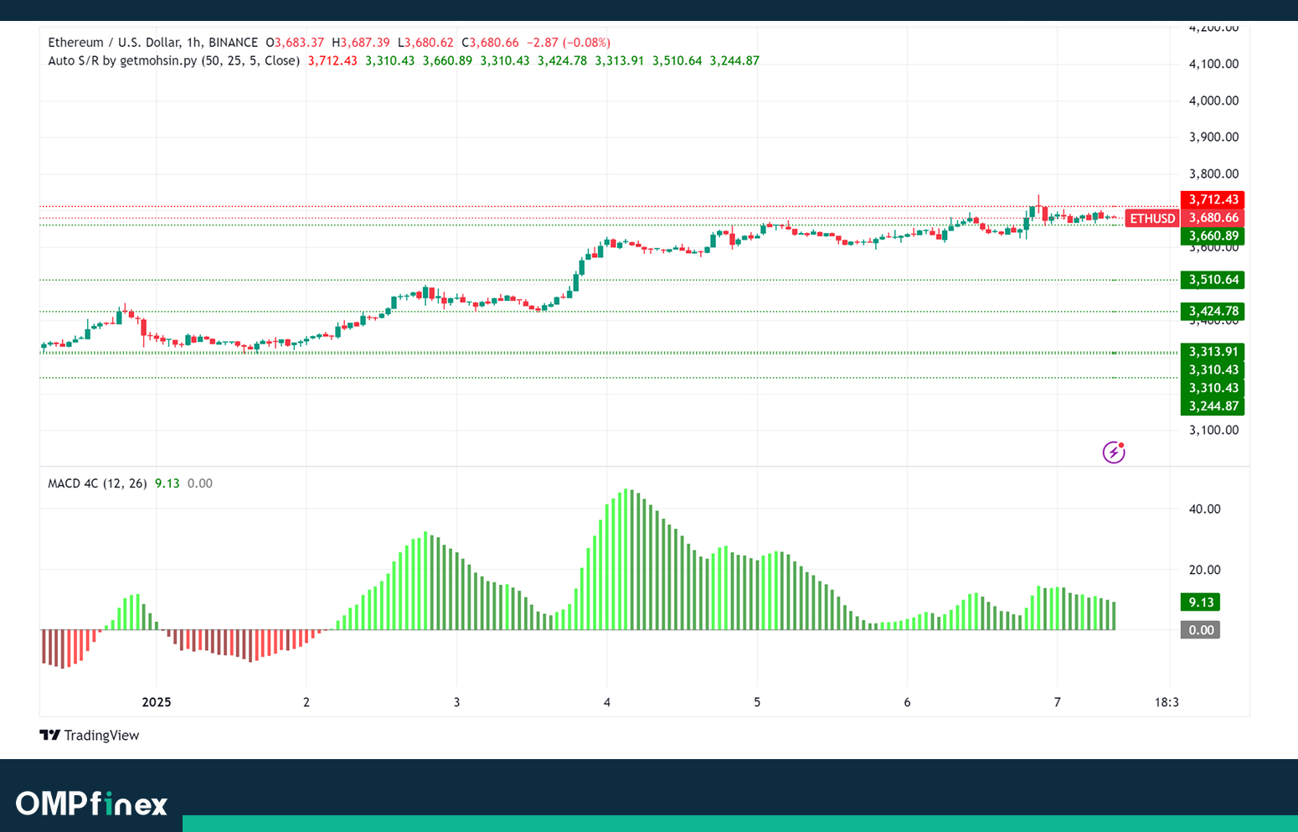Click the change value −2.87 (−0.08%)

[569, 42]
